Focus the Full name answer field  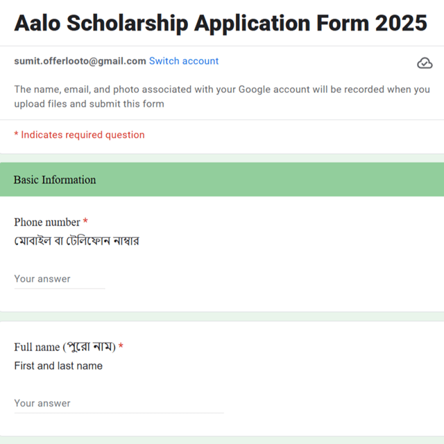[x=119, y=403]
